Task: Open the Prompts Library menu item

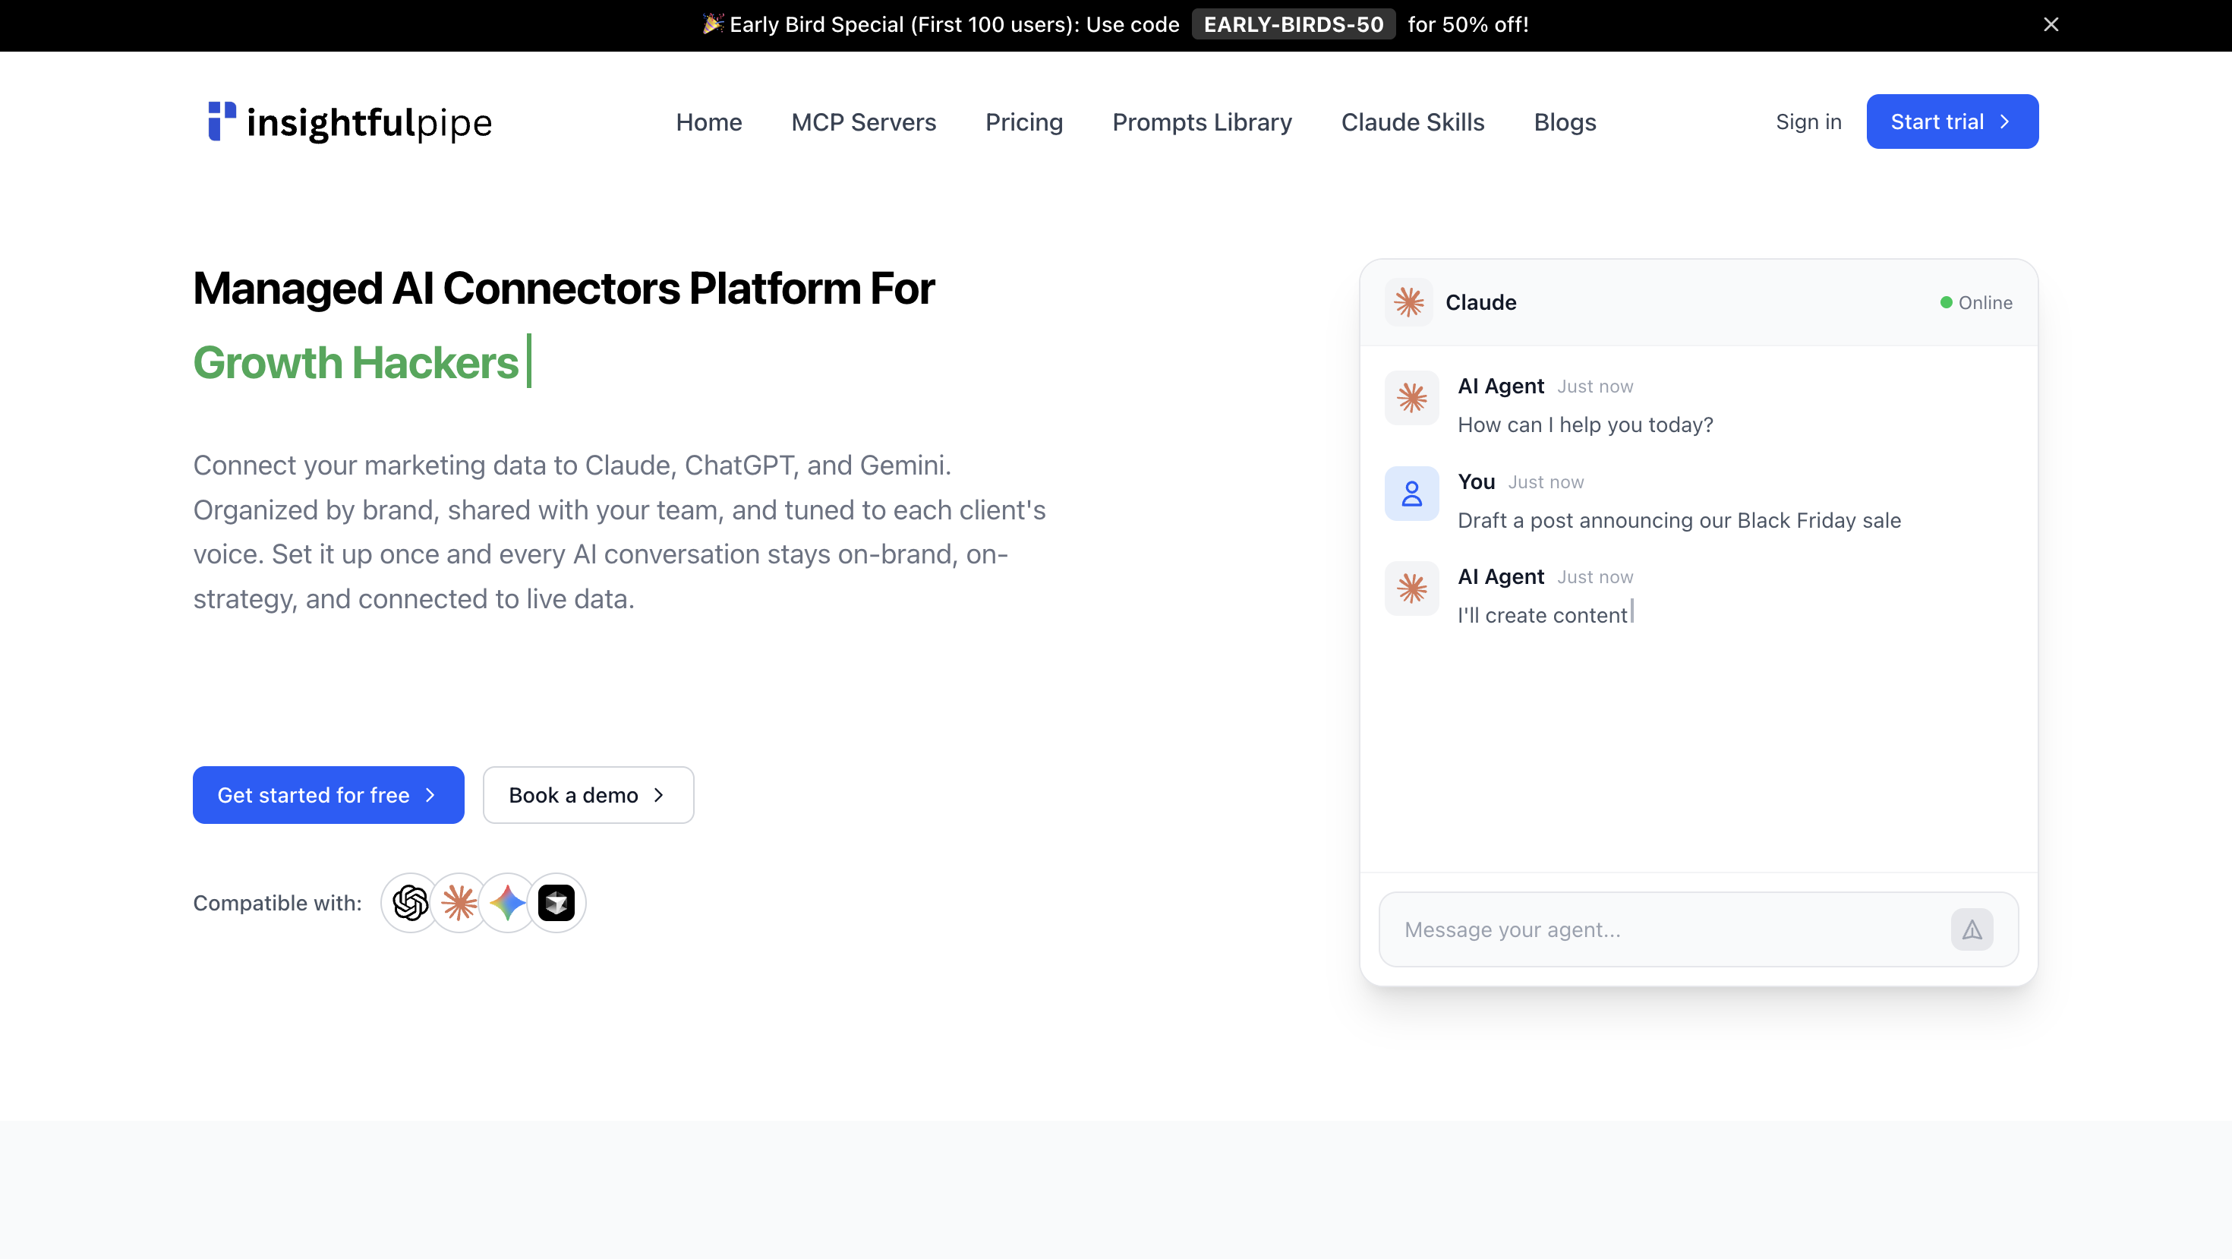Action: tap(1202, 122)
